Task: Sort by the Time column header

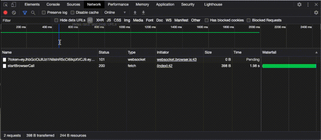Action: [247, 52]
